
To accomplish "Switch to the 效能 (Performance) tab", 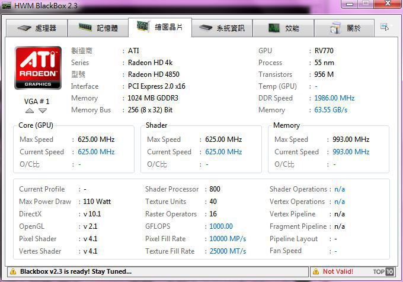I will click(283, 28).
